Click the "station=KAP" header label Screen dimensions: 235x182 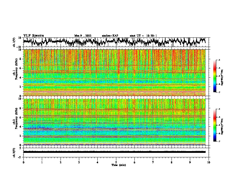(x=110, y=36)
